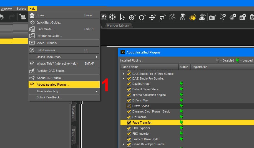Viewport: 254px width, 148px height.
Task: Switch to the Render Library tab
Action: (118, 25)
